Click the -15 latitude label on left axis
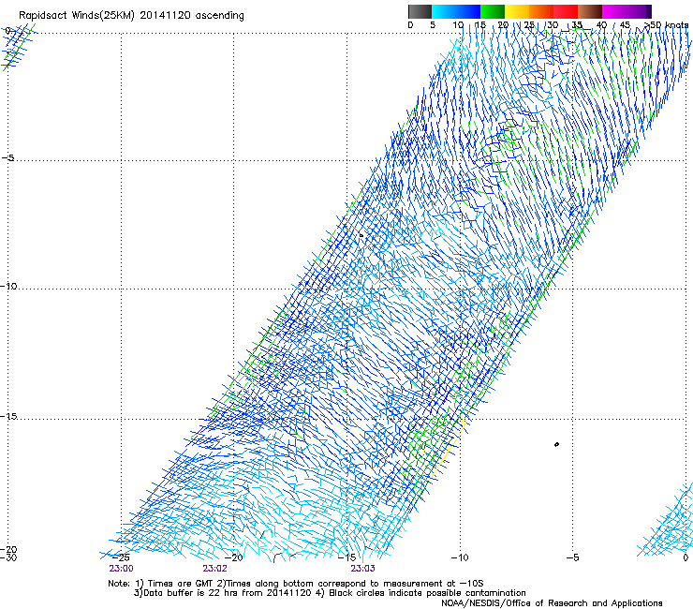 pyautogui.click(x=8, y=416)
